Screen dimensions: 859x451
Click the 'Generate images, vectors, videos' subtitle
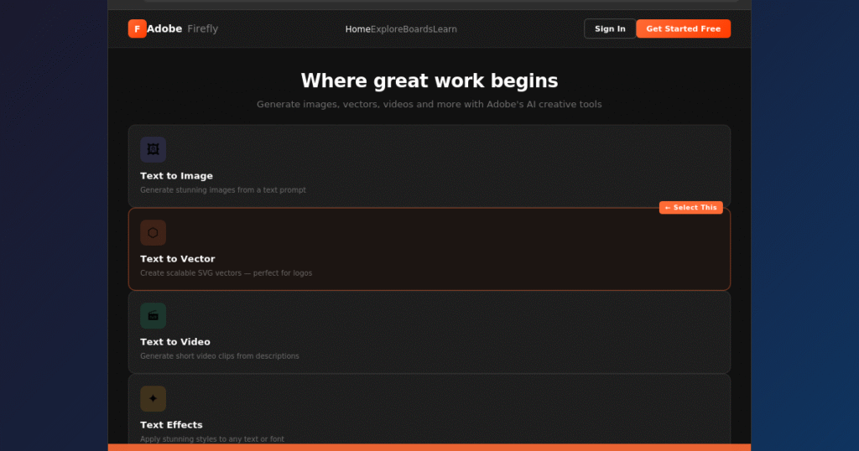(x=429, y=104)
